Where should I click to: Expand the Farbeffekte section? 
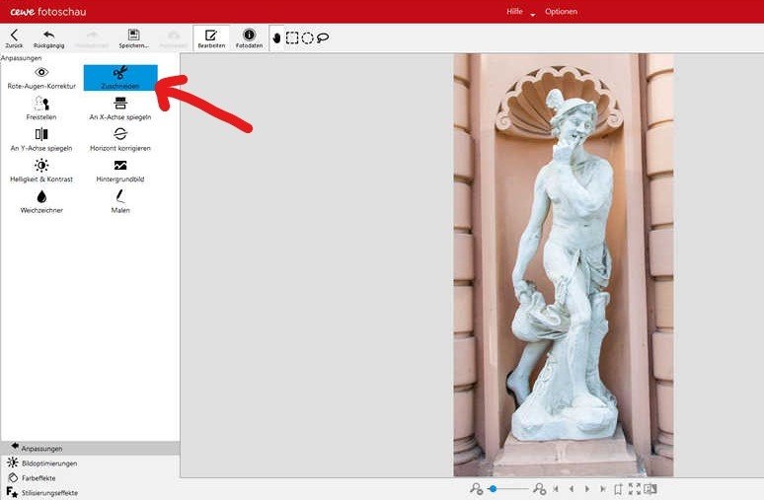[x=41, y=477]
